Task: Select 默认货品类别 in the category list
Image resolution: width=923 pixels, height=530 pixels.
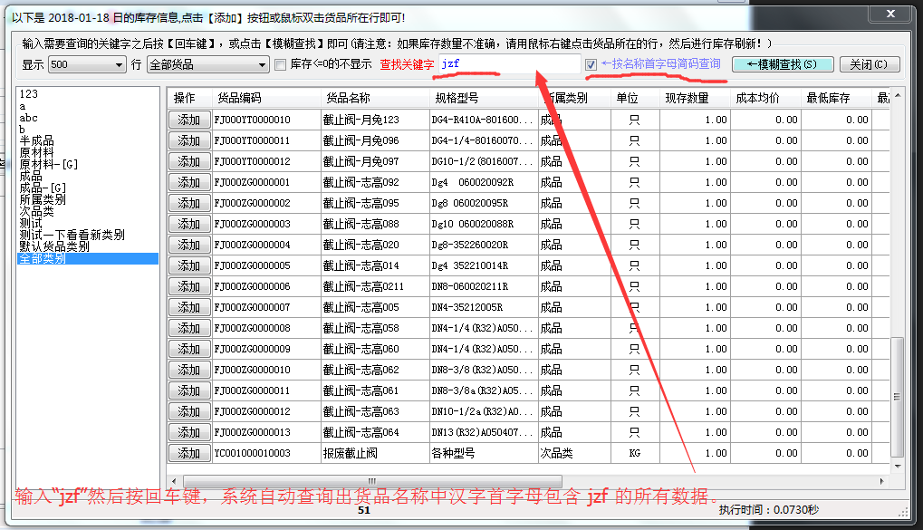Action: pos(54,246)
